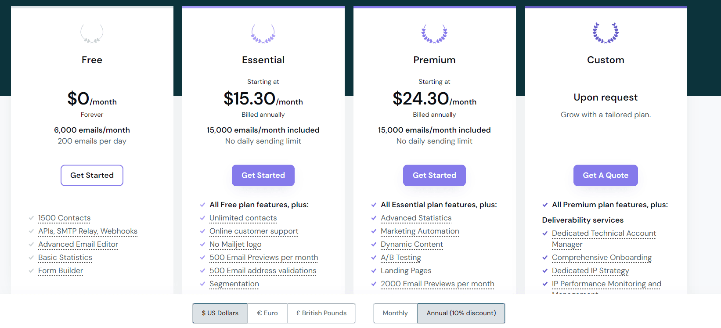Viewport: 721px width, 328px height.
Task: Open the APIs, SMTP Relay, Webhooks link
Action: click(88, 231)
